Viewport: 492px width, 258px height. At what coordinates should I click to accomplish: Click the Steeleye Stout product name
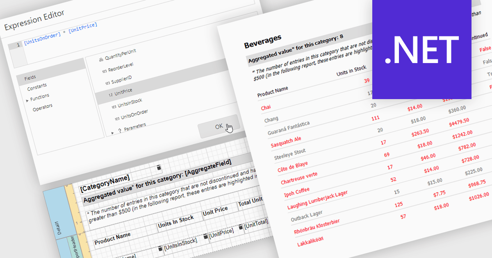pos(290,155)
